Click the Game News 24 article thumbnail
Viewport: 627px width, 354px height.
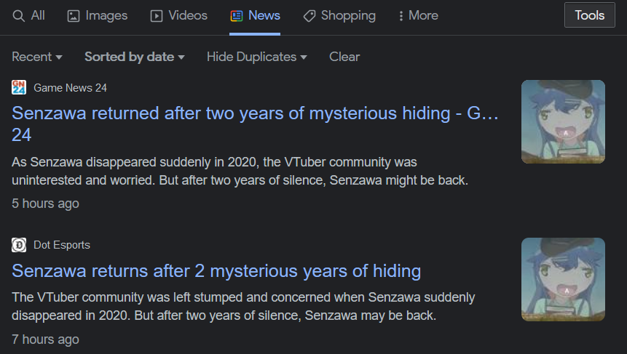coord(563,121)
